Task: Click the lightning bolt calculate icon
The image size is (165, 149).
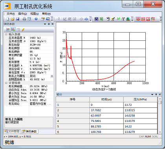Action: (x=23, y=30)
